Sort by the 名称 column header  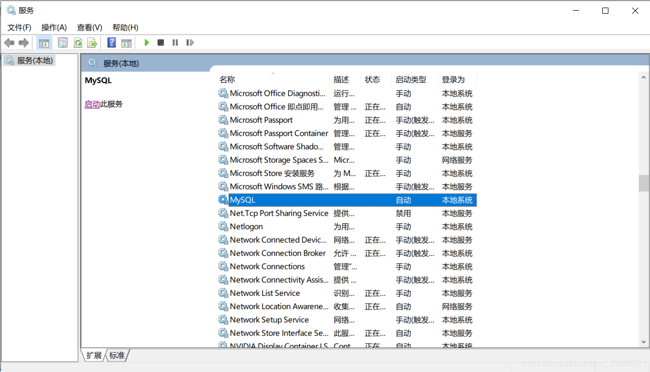coord(273,80)
